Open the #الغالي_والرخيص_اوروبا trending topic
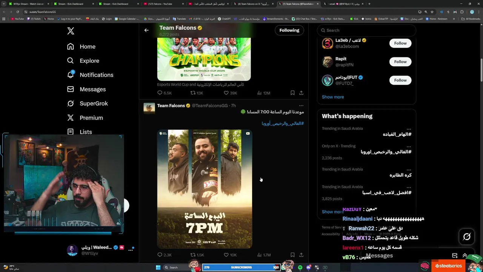This screenshot has height=272, width=483. [386, 152]
